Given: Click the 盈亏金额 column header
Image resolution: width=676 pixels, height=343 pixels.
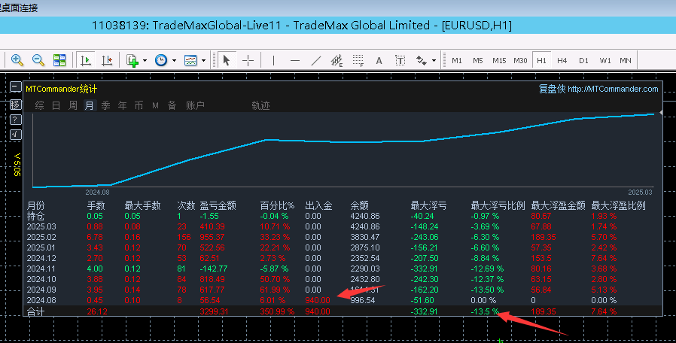Looking at the screenshot, I should tap(218, 205).
